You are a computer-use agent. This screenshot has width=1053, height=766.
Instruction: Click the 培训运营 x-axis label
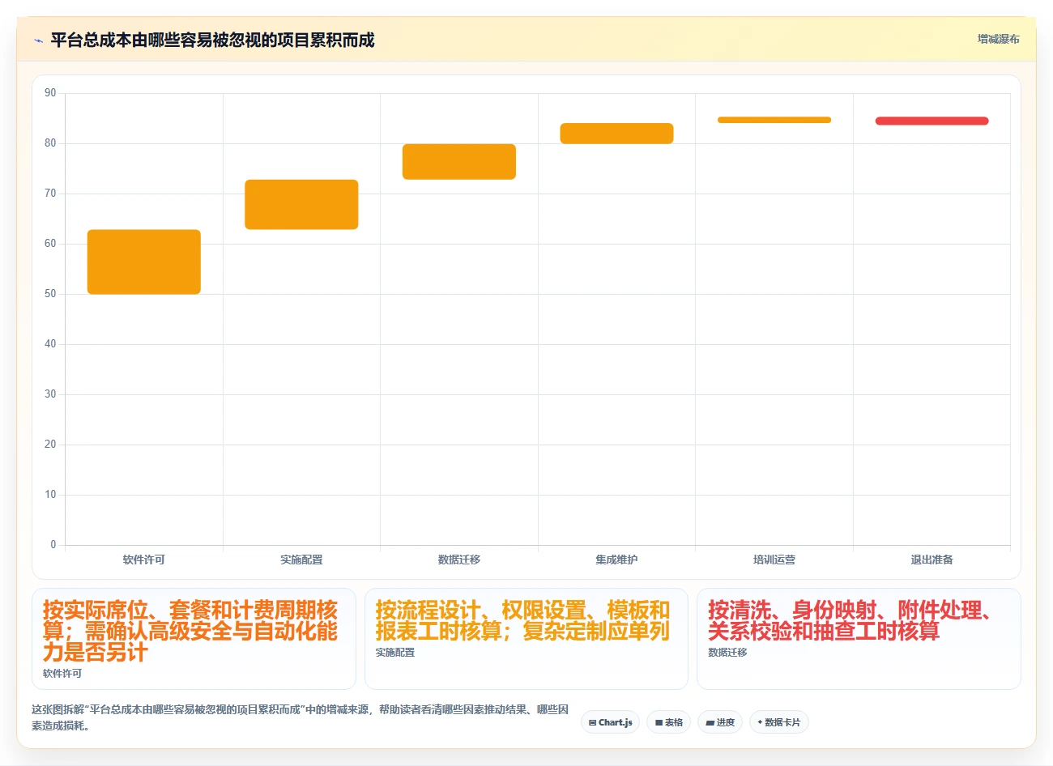coord(774,560)
